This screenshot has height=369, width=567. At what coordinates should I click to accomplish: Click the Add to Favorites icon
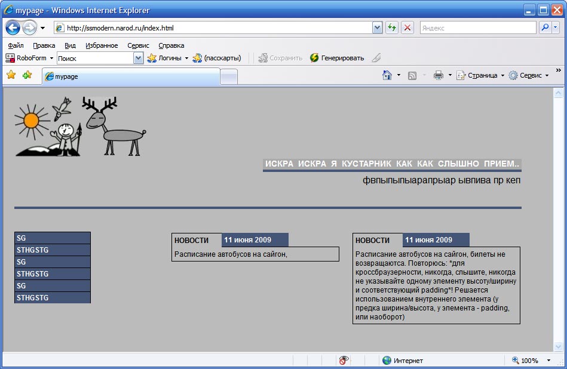[x=27, y=75]
